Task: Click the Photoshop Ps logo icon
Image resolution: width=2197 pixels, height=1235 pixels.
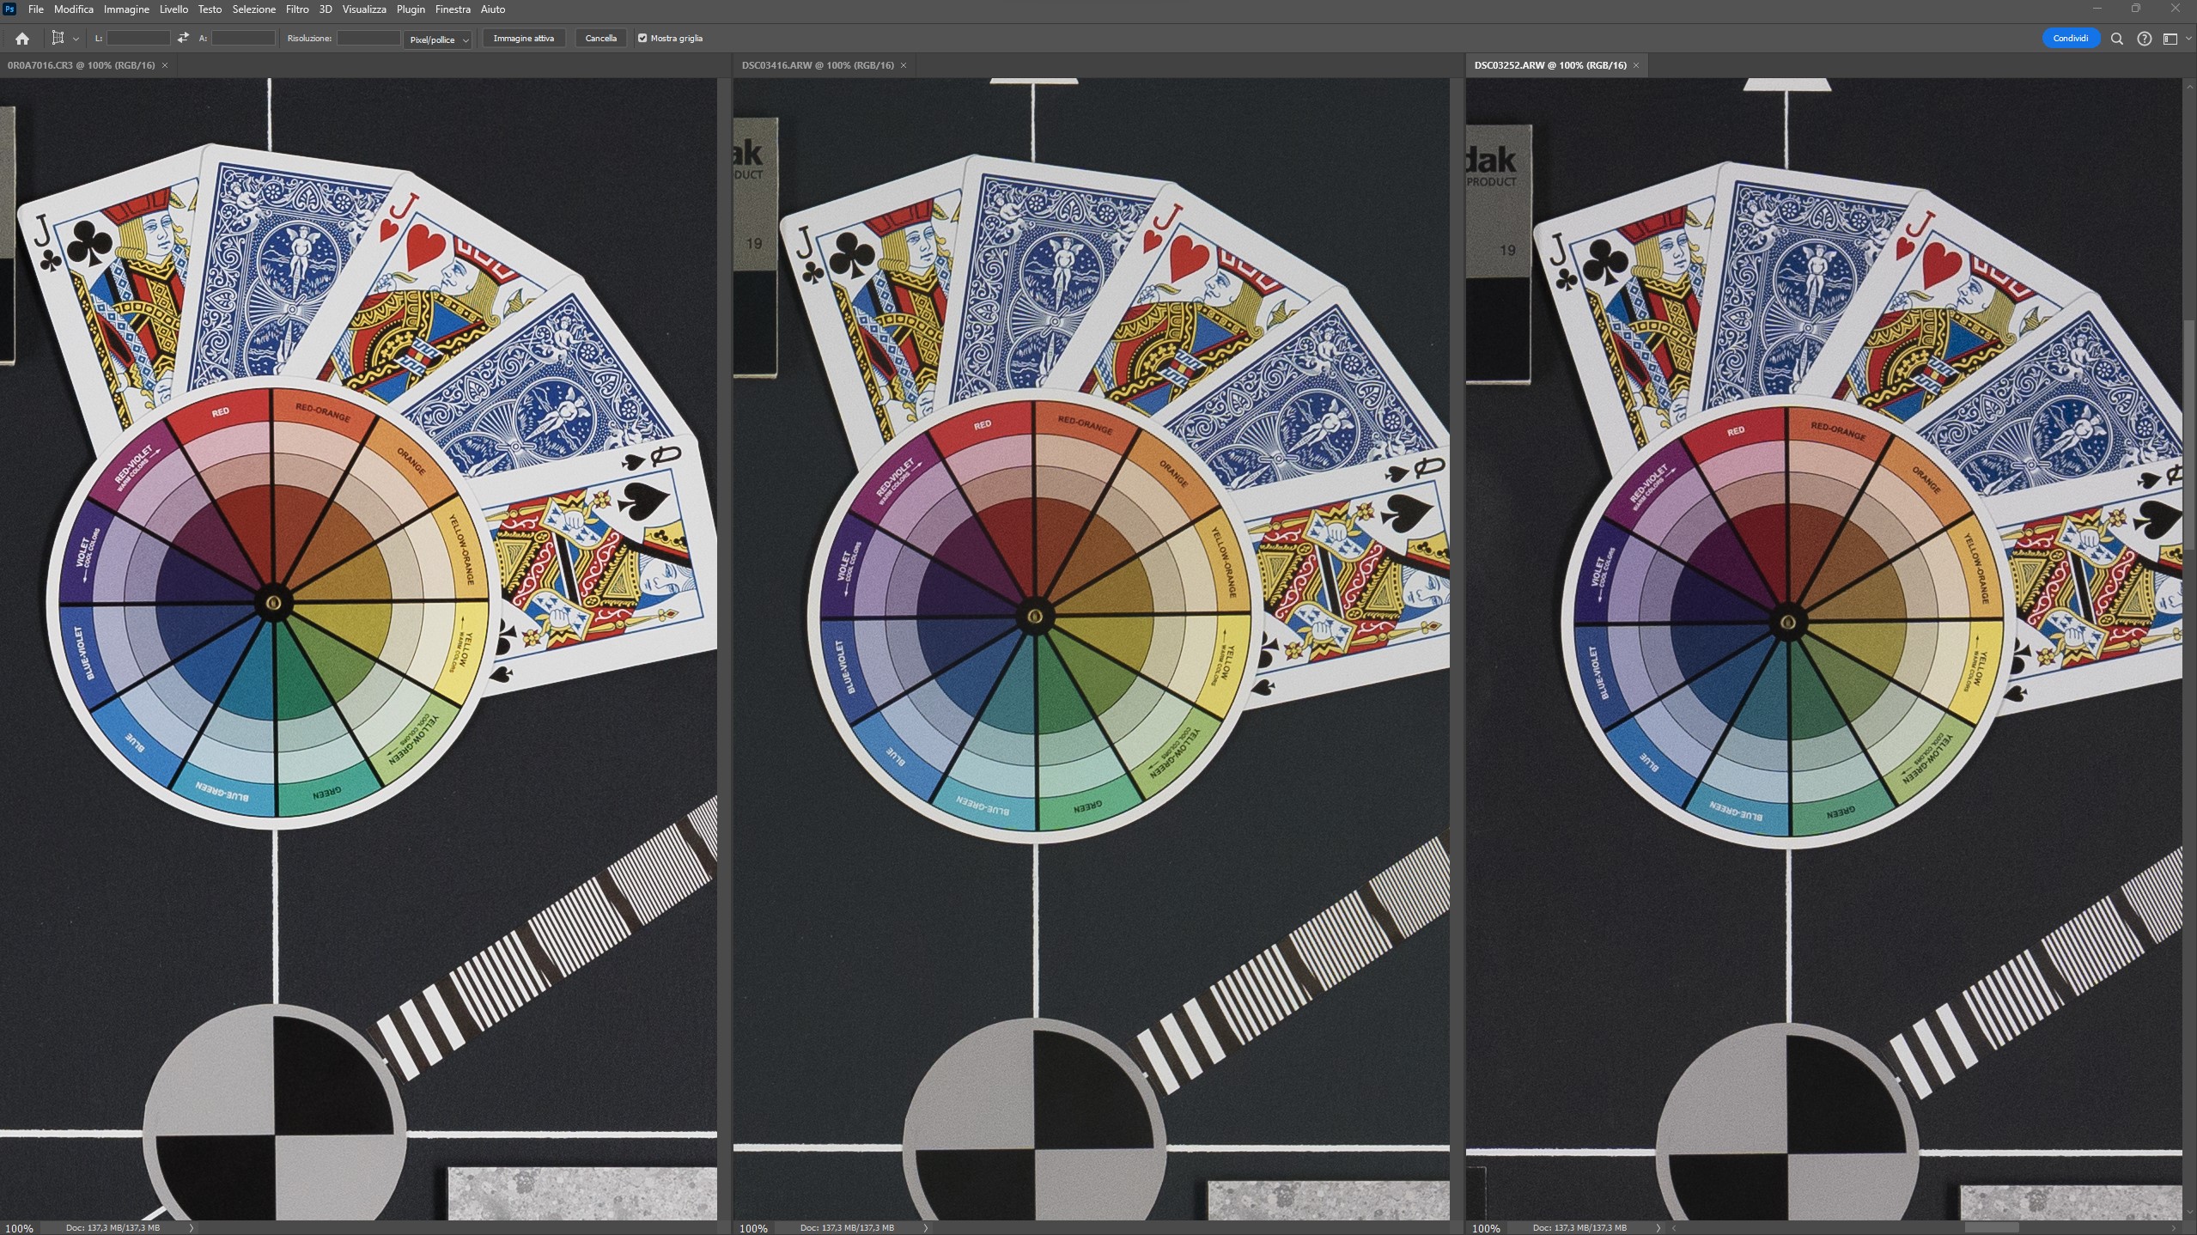Action: coord(10,9)
